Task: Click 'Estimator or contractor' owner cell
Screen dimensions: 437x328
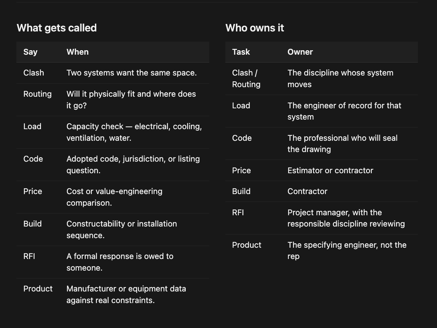Action: pos(330,170)
